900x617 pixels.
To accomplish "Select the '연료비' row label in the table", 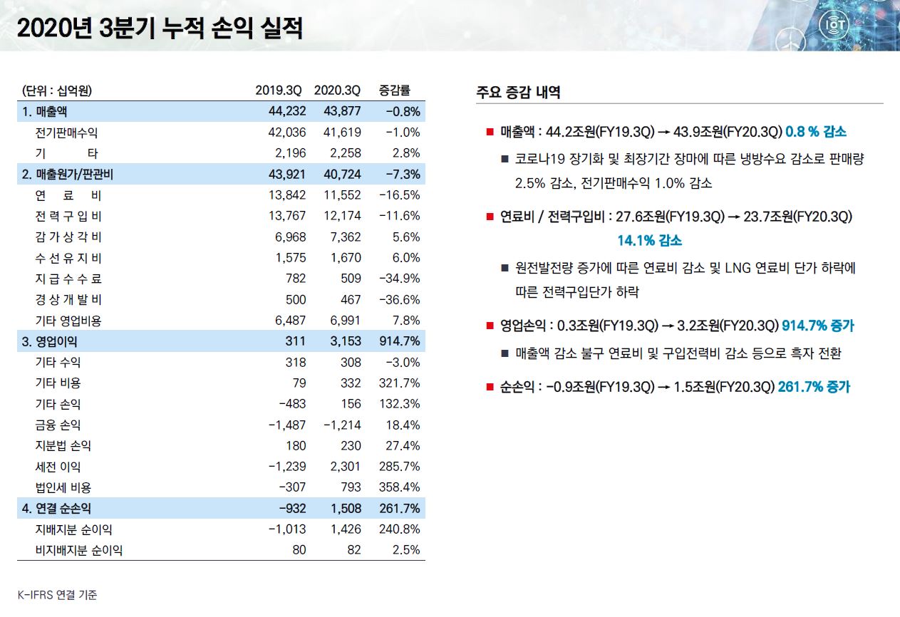I will (x=68, y=195).
